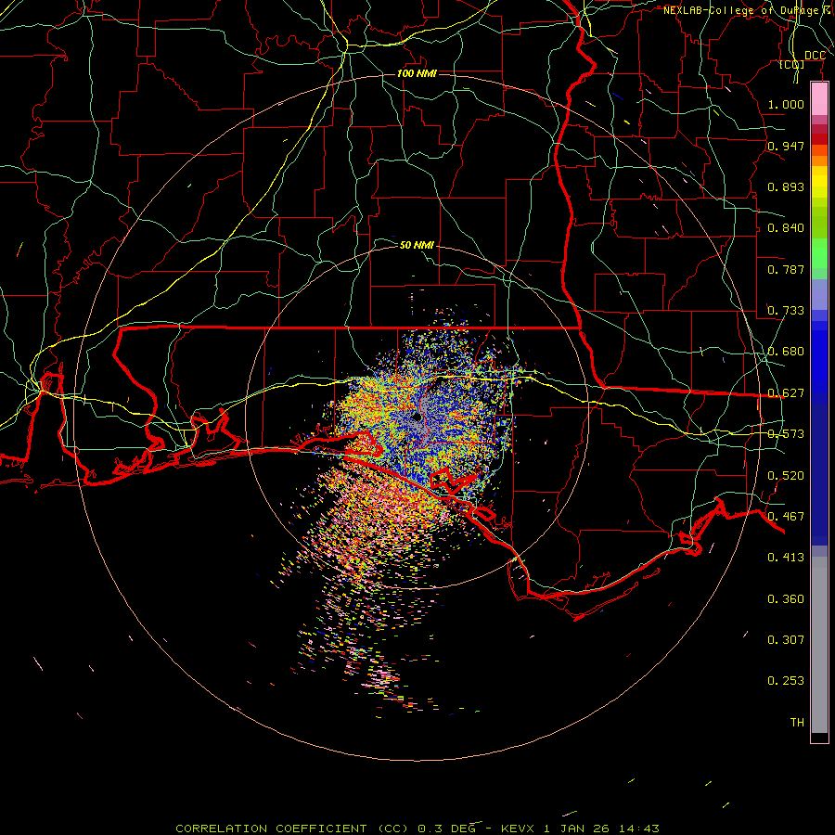835x835 pixels.
Task: Select the 0.947 legend value
Action: [786, 146]
